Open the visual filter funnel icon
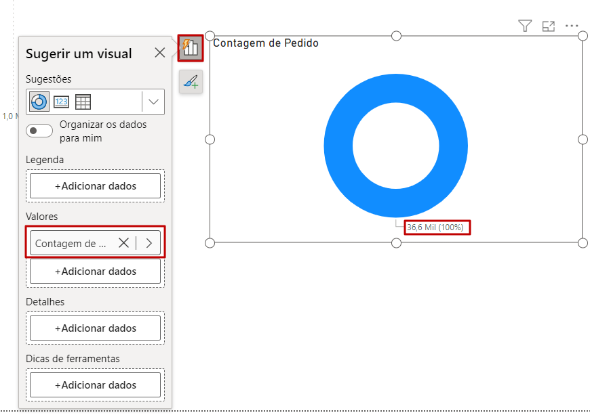Image resolution: width=590 pixels, height=415 pixels. coord(525,26)
